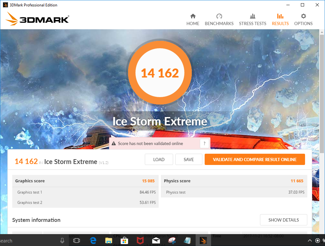
Task: Click the 37.03 FPS value
Action: click(296, 192)
